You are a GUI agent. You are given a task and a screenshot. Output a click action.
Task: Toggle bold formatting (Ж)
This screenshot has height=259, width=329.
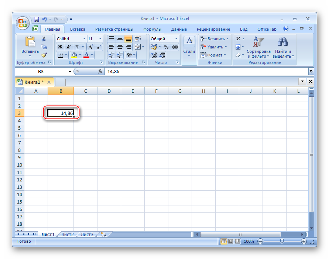60,47
